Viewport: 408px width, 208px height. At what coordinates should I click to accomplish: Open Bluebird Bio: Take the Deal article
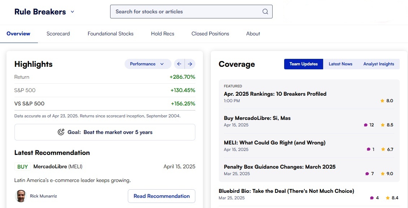[x=286, y=191]
